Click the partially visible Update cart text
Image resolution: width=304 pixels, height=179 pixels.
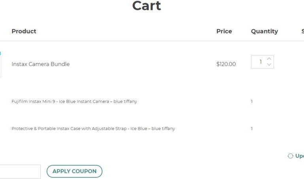[x=300, y=156]
